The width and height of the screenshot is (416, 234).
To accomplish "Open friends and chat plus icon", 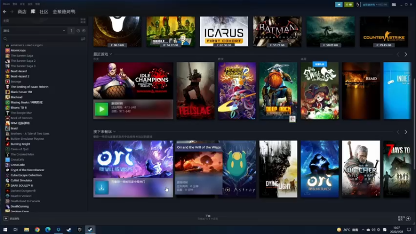I will (408, 218).
